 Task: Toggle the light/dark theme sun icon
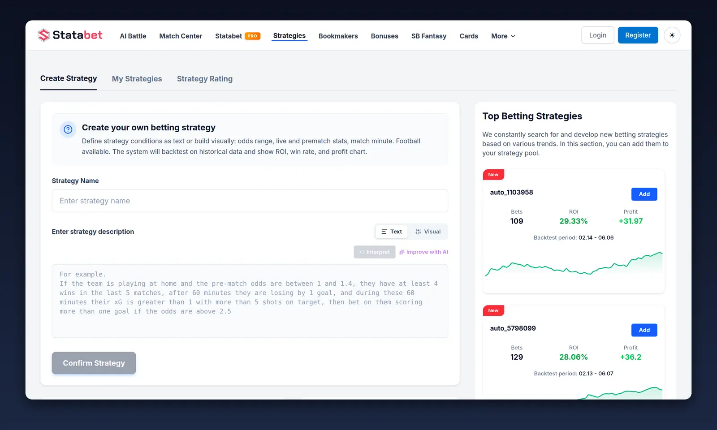click(x=672, y=35)
